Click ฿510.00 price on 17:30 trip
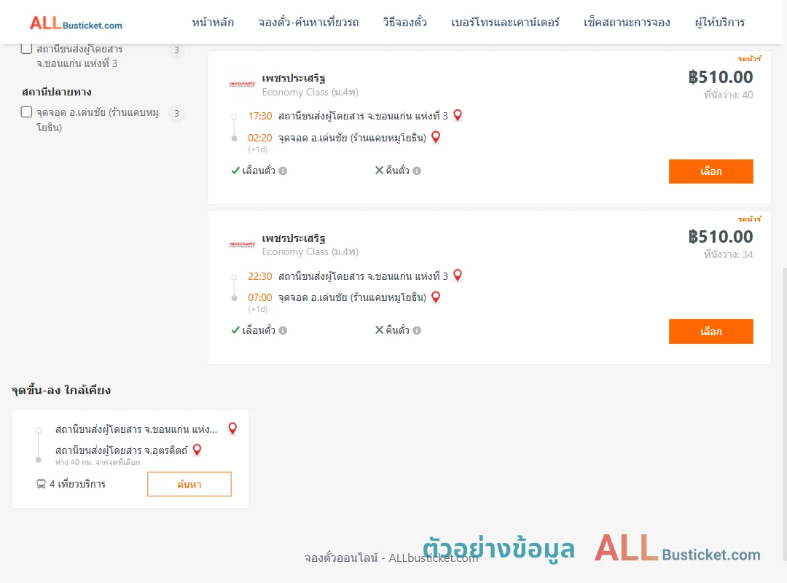787x583 pixels. coord(721,77)
